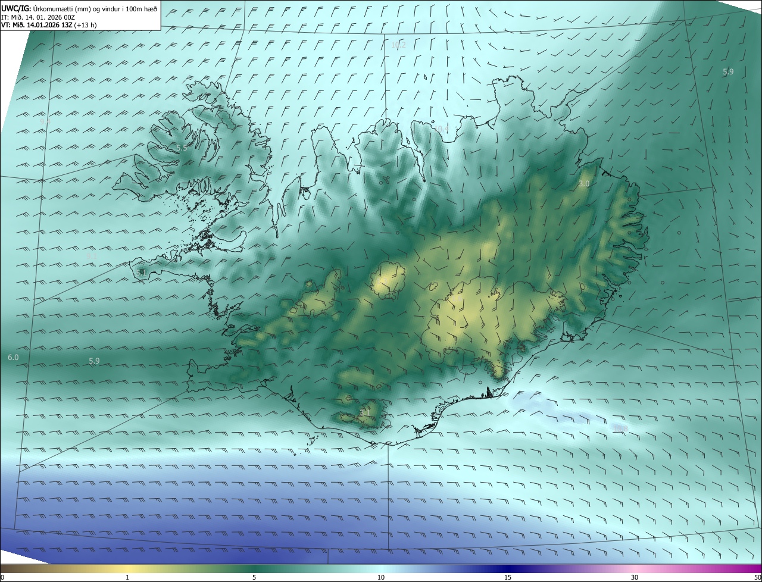The height and width of the screenshot is (582, 762).
Task: Select the 9.4 value label on the map
Action: [45, 121]
